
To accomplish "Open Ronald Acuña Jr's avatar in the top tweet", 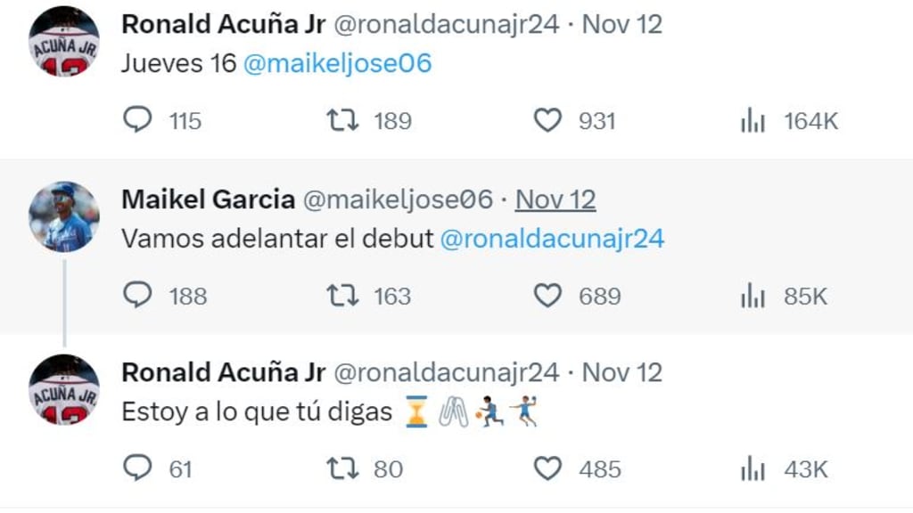I will [64, 42].
